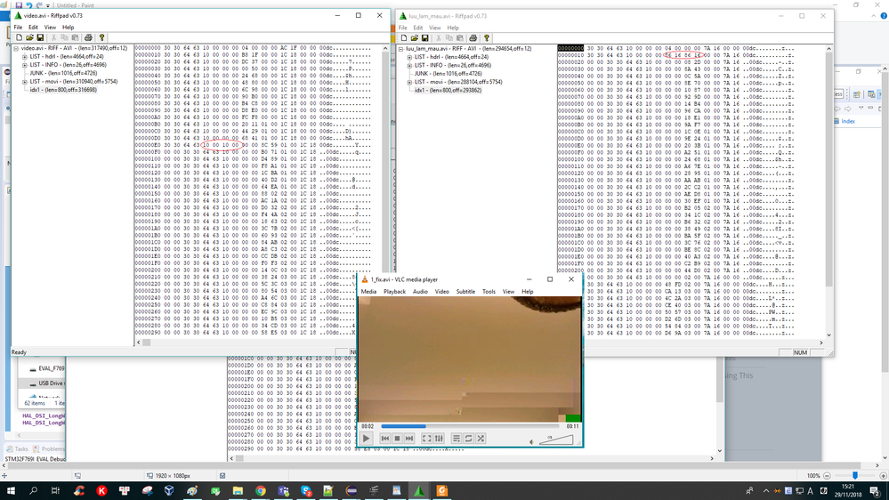The image size is (889, 500).
Task: Click Paste icon in luu_lam_mau.avi Riffpad toolbar
Action: [x=460, y=38]
